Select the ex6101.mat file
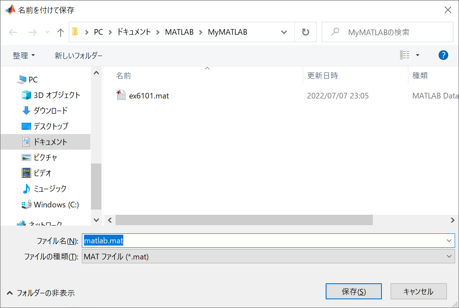459x308 pixels. tap(149, 96)
